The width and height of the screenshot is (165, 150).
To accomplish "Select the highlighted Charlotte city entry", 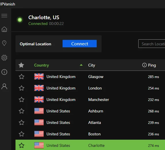I will click(96, 145).
